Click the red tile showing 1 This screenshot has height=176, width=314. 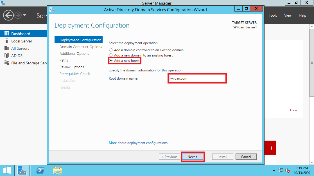[x=270, y=148]
